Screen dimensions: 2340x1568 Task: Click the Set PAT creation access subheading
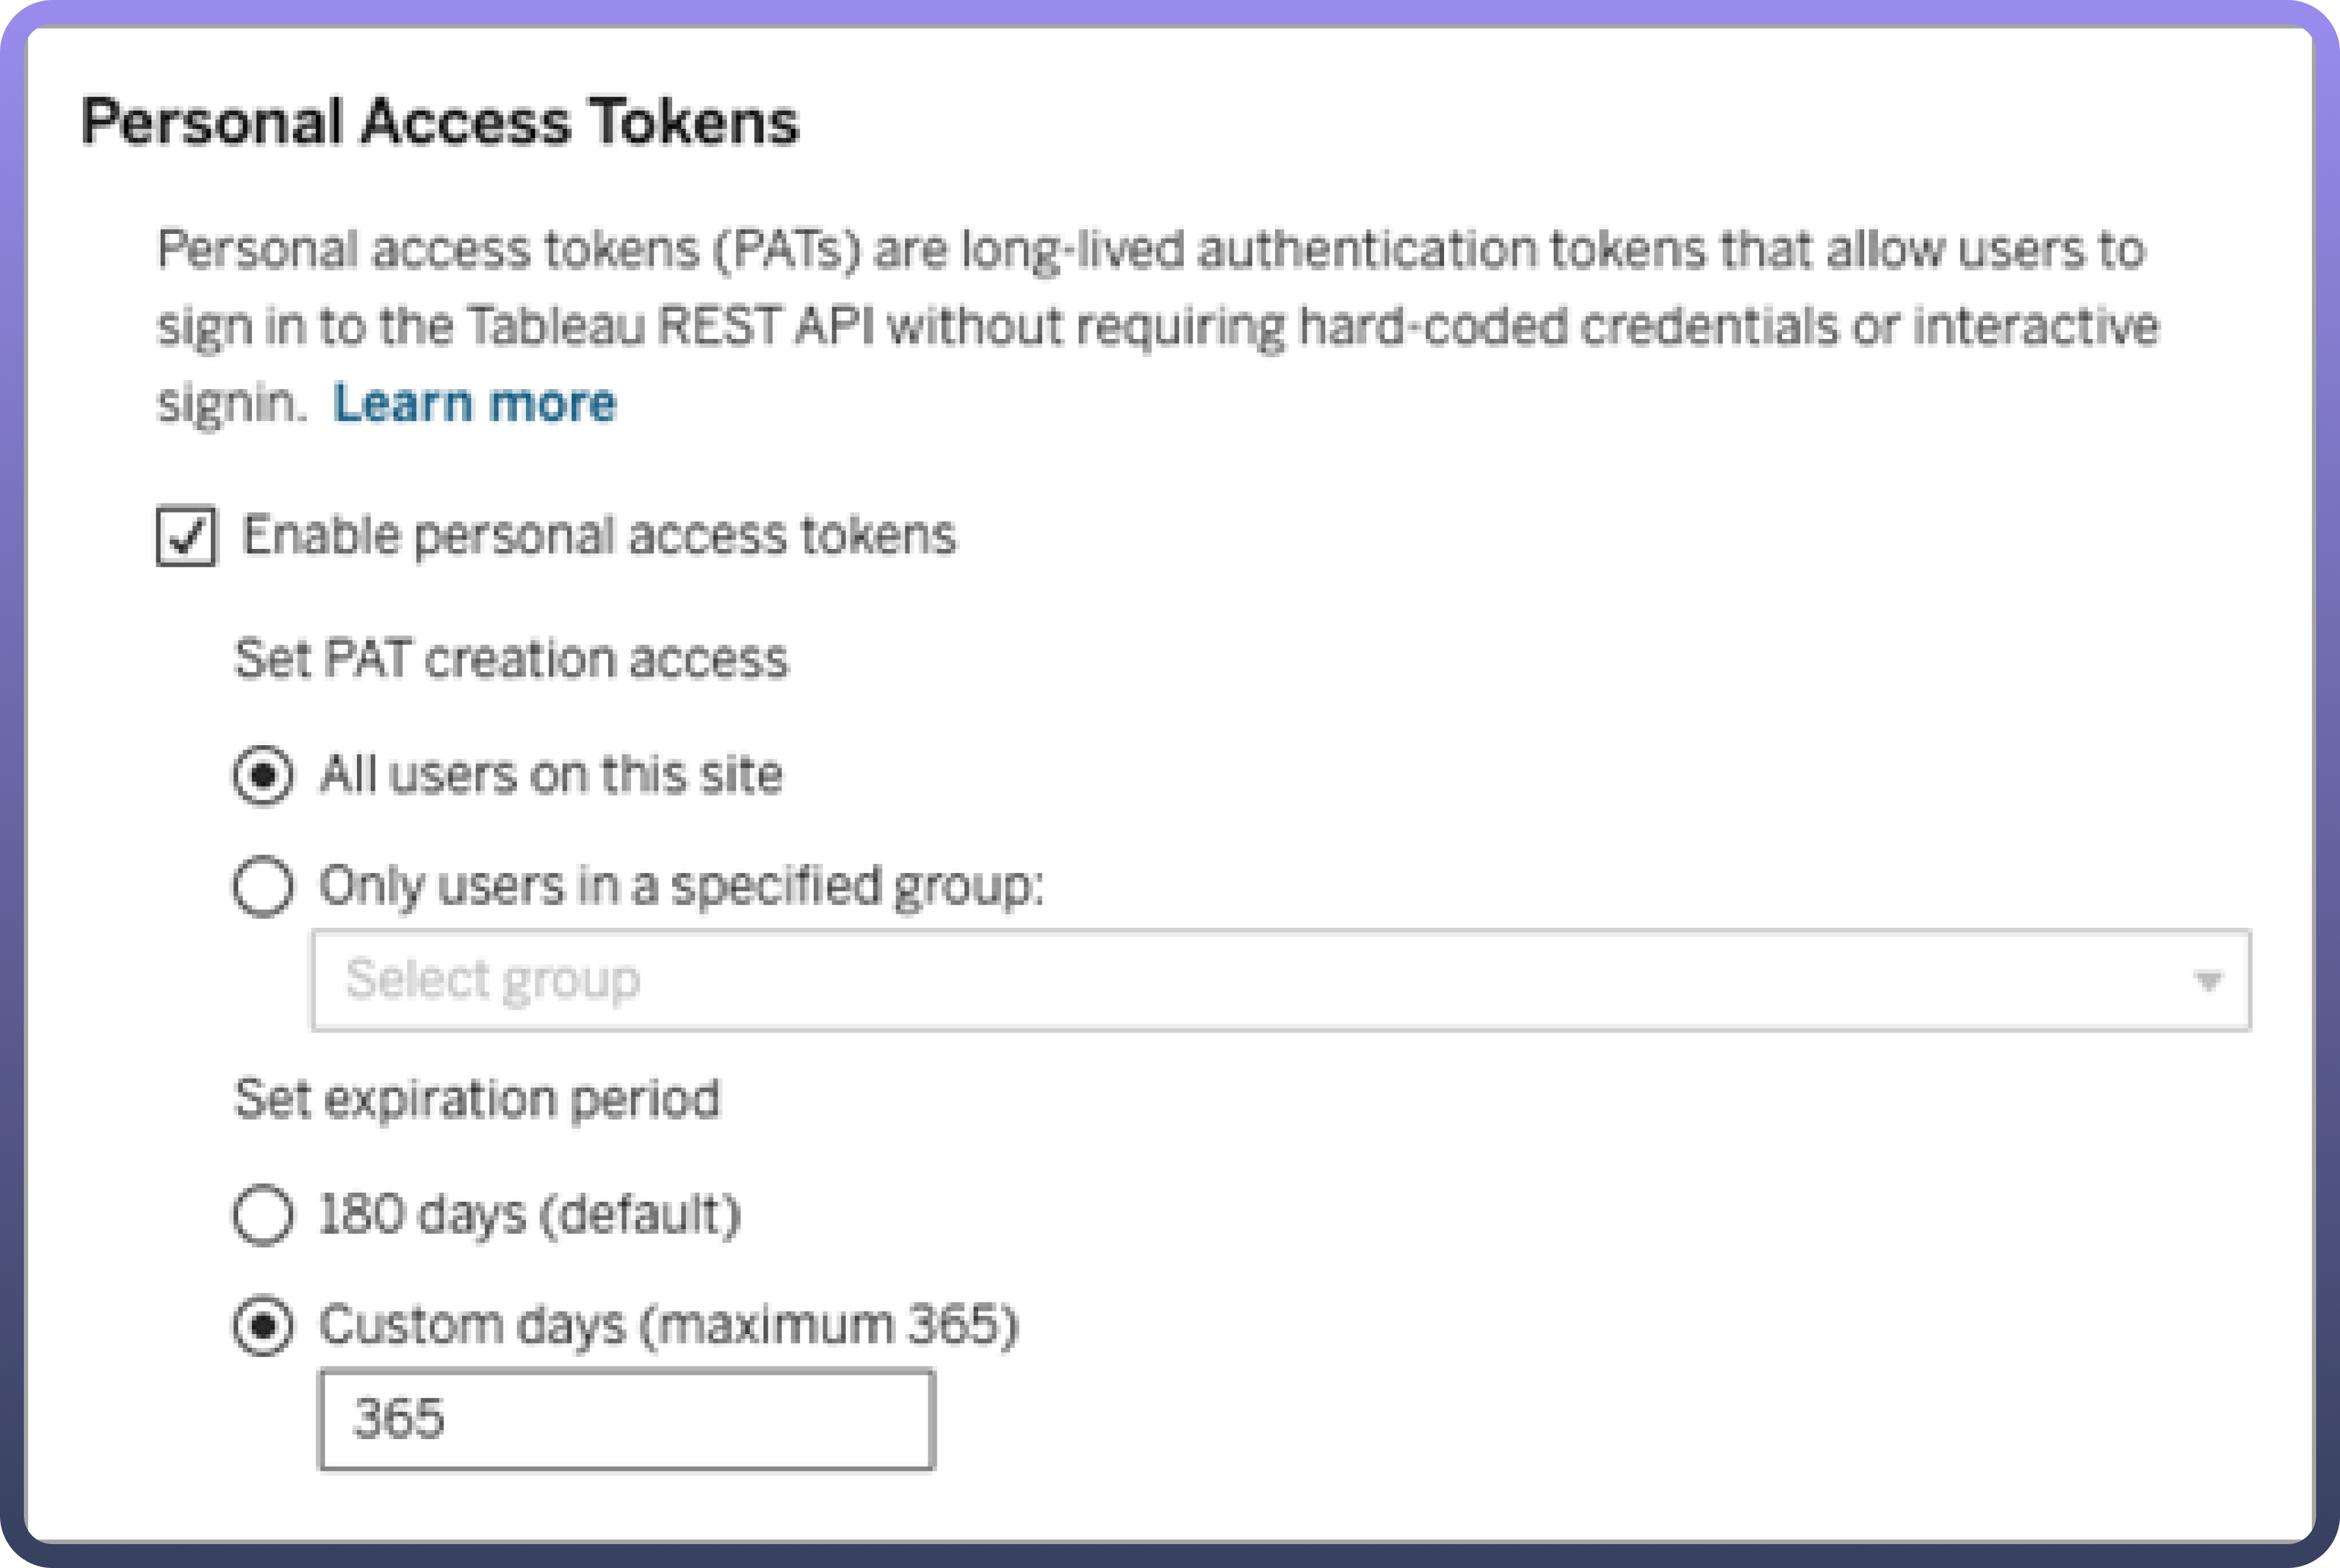coord(510,660)
